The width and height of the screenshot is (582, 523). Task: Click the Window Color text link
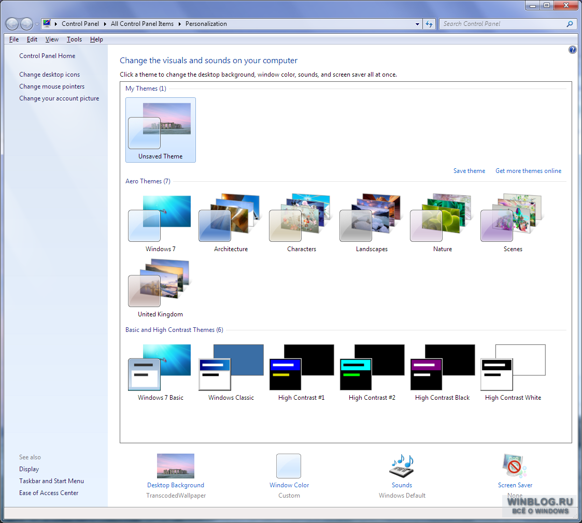[x=289, y=485]
